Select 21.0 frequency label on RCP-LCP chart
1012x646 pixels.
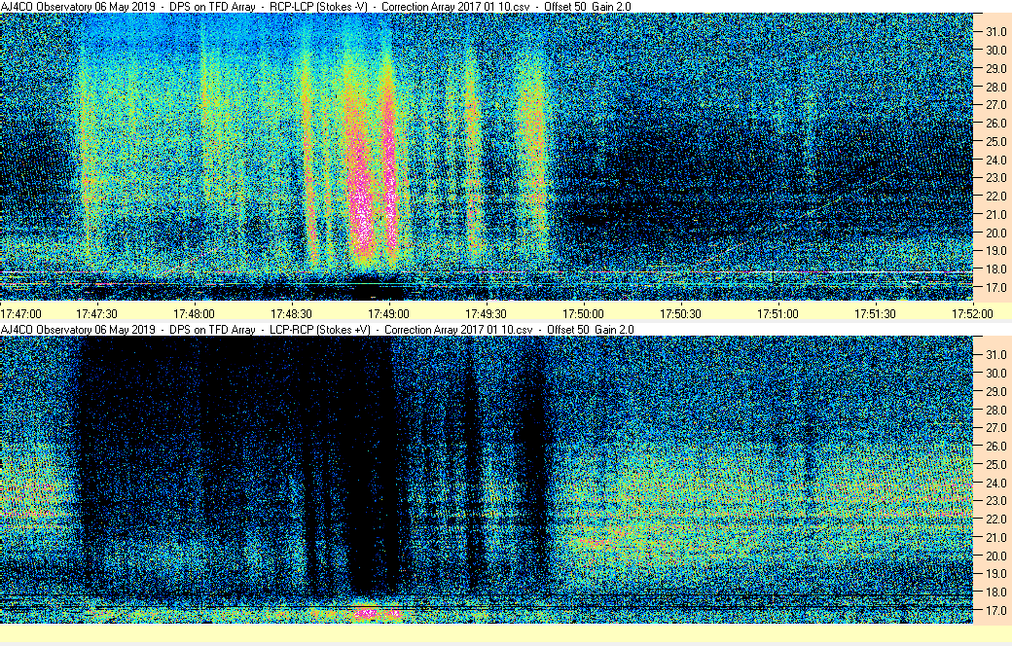[x=995, y=214]
